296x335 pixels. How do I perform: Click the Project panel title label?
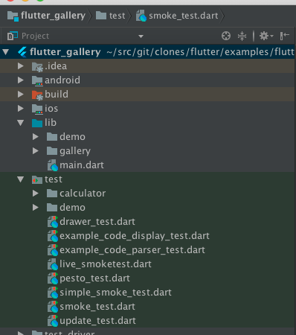(36, 36)
